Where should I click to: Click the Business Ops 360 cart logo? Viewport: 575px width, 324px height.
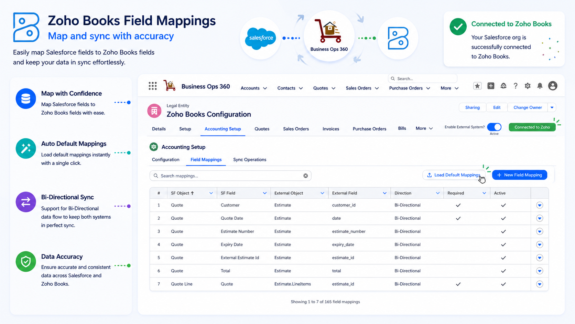(169, 85)
